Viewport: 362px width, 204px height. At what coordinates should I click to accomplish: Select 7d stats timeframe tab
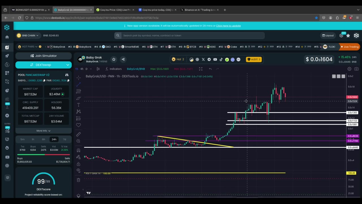(64, 139)
